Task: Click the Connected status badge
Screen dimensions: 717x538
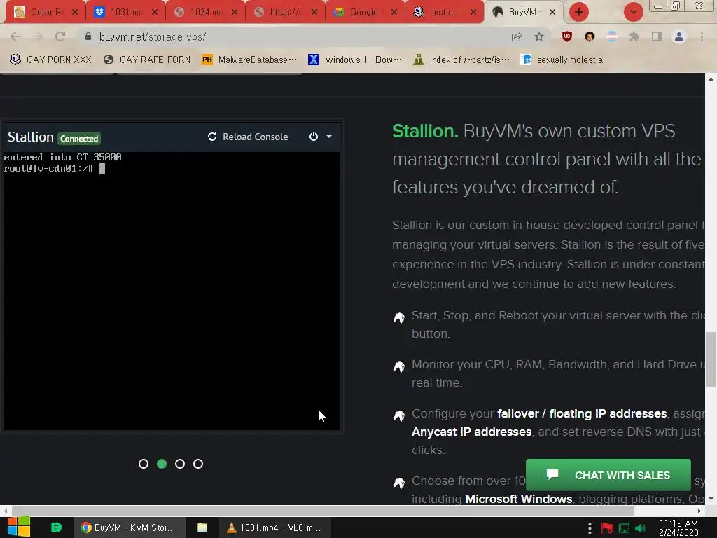Action: [x=79, y=139]
